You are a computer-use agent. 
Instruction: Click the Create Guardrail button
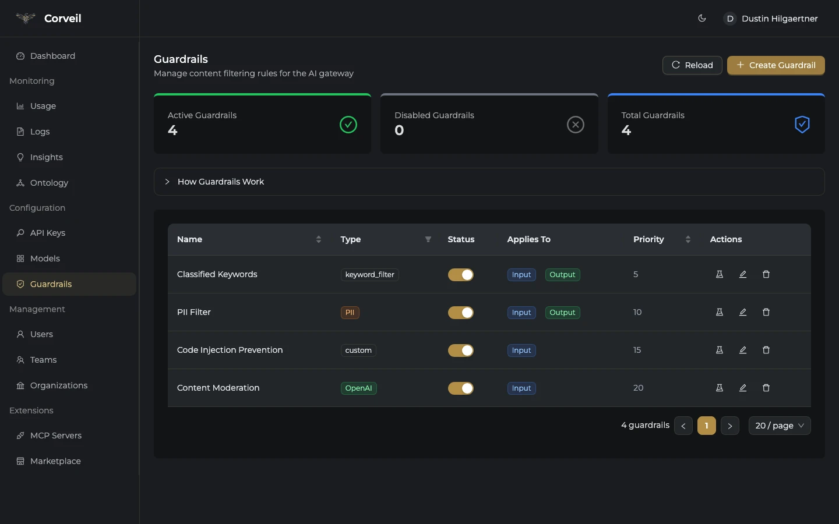[775, 65]
